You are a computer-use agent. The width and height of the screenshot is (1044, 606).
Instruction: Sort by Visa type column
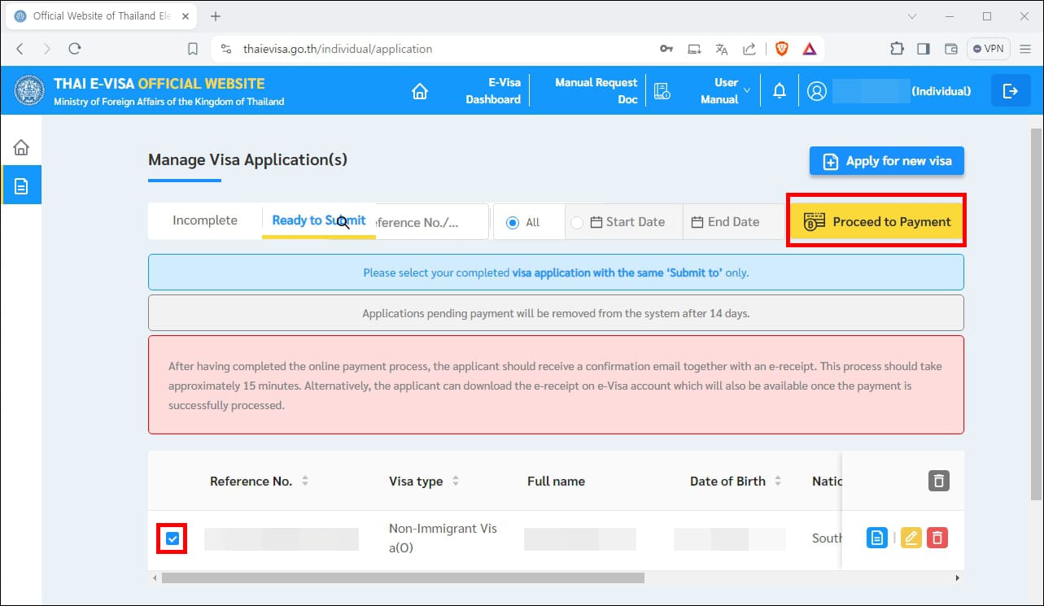(x=456, y=481)
